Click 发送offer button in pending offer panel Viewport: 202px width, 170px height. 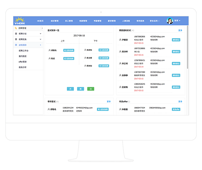[176, 109]
